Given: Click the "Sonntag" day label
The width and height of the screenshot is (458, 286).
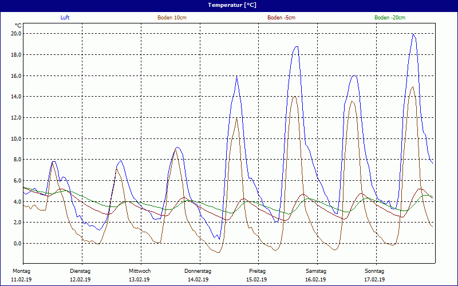Looking at the screenshot, I should pos(374,271).
